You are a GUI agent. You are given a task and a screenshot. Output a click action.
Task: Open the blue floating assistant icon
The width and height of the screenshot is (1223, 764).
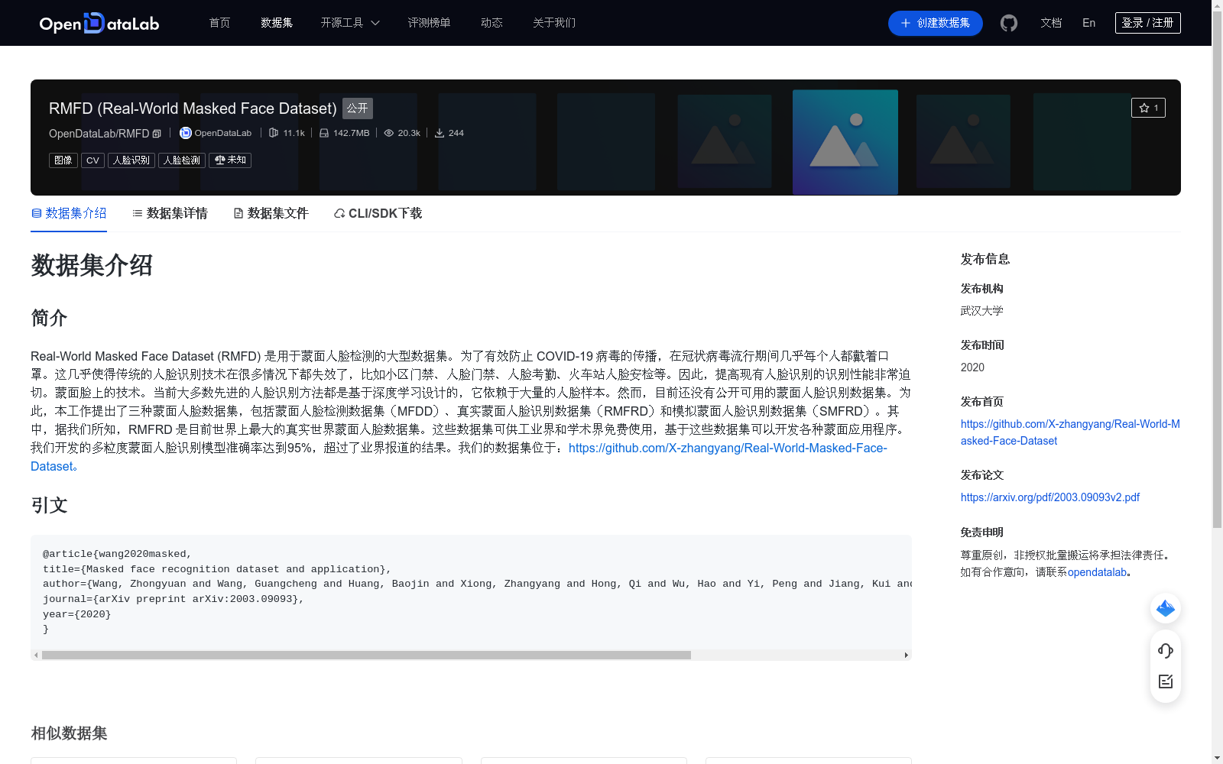[1166, 608]
